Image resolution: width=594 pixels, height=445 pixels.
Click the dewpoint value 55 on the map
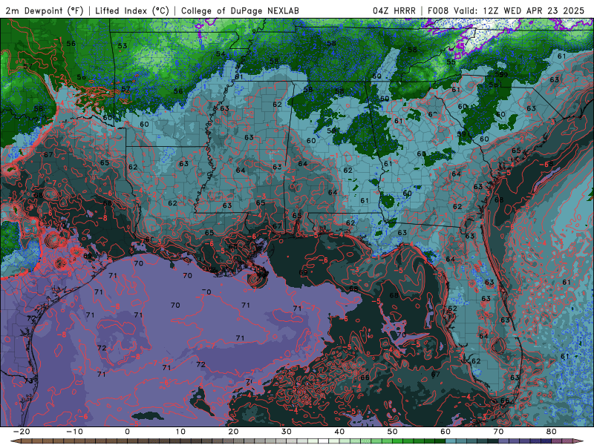[x=451, y=62]
